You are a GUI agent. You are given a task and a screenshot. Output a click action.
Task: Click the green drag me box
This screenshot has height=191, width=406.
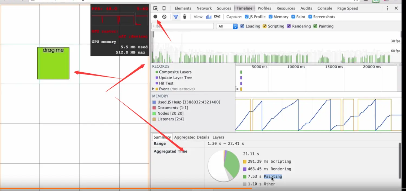tap(53, 63)
